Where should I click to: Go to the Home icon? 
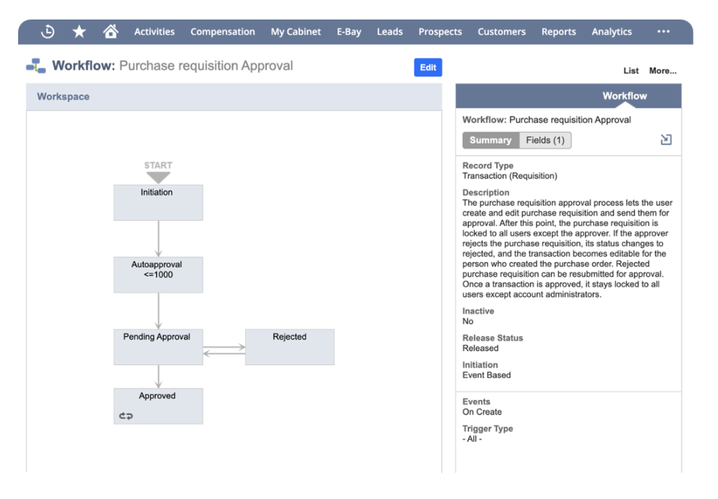click(110, 31)
